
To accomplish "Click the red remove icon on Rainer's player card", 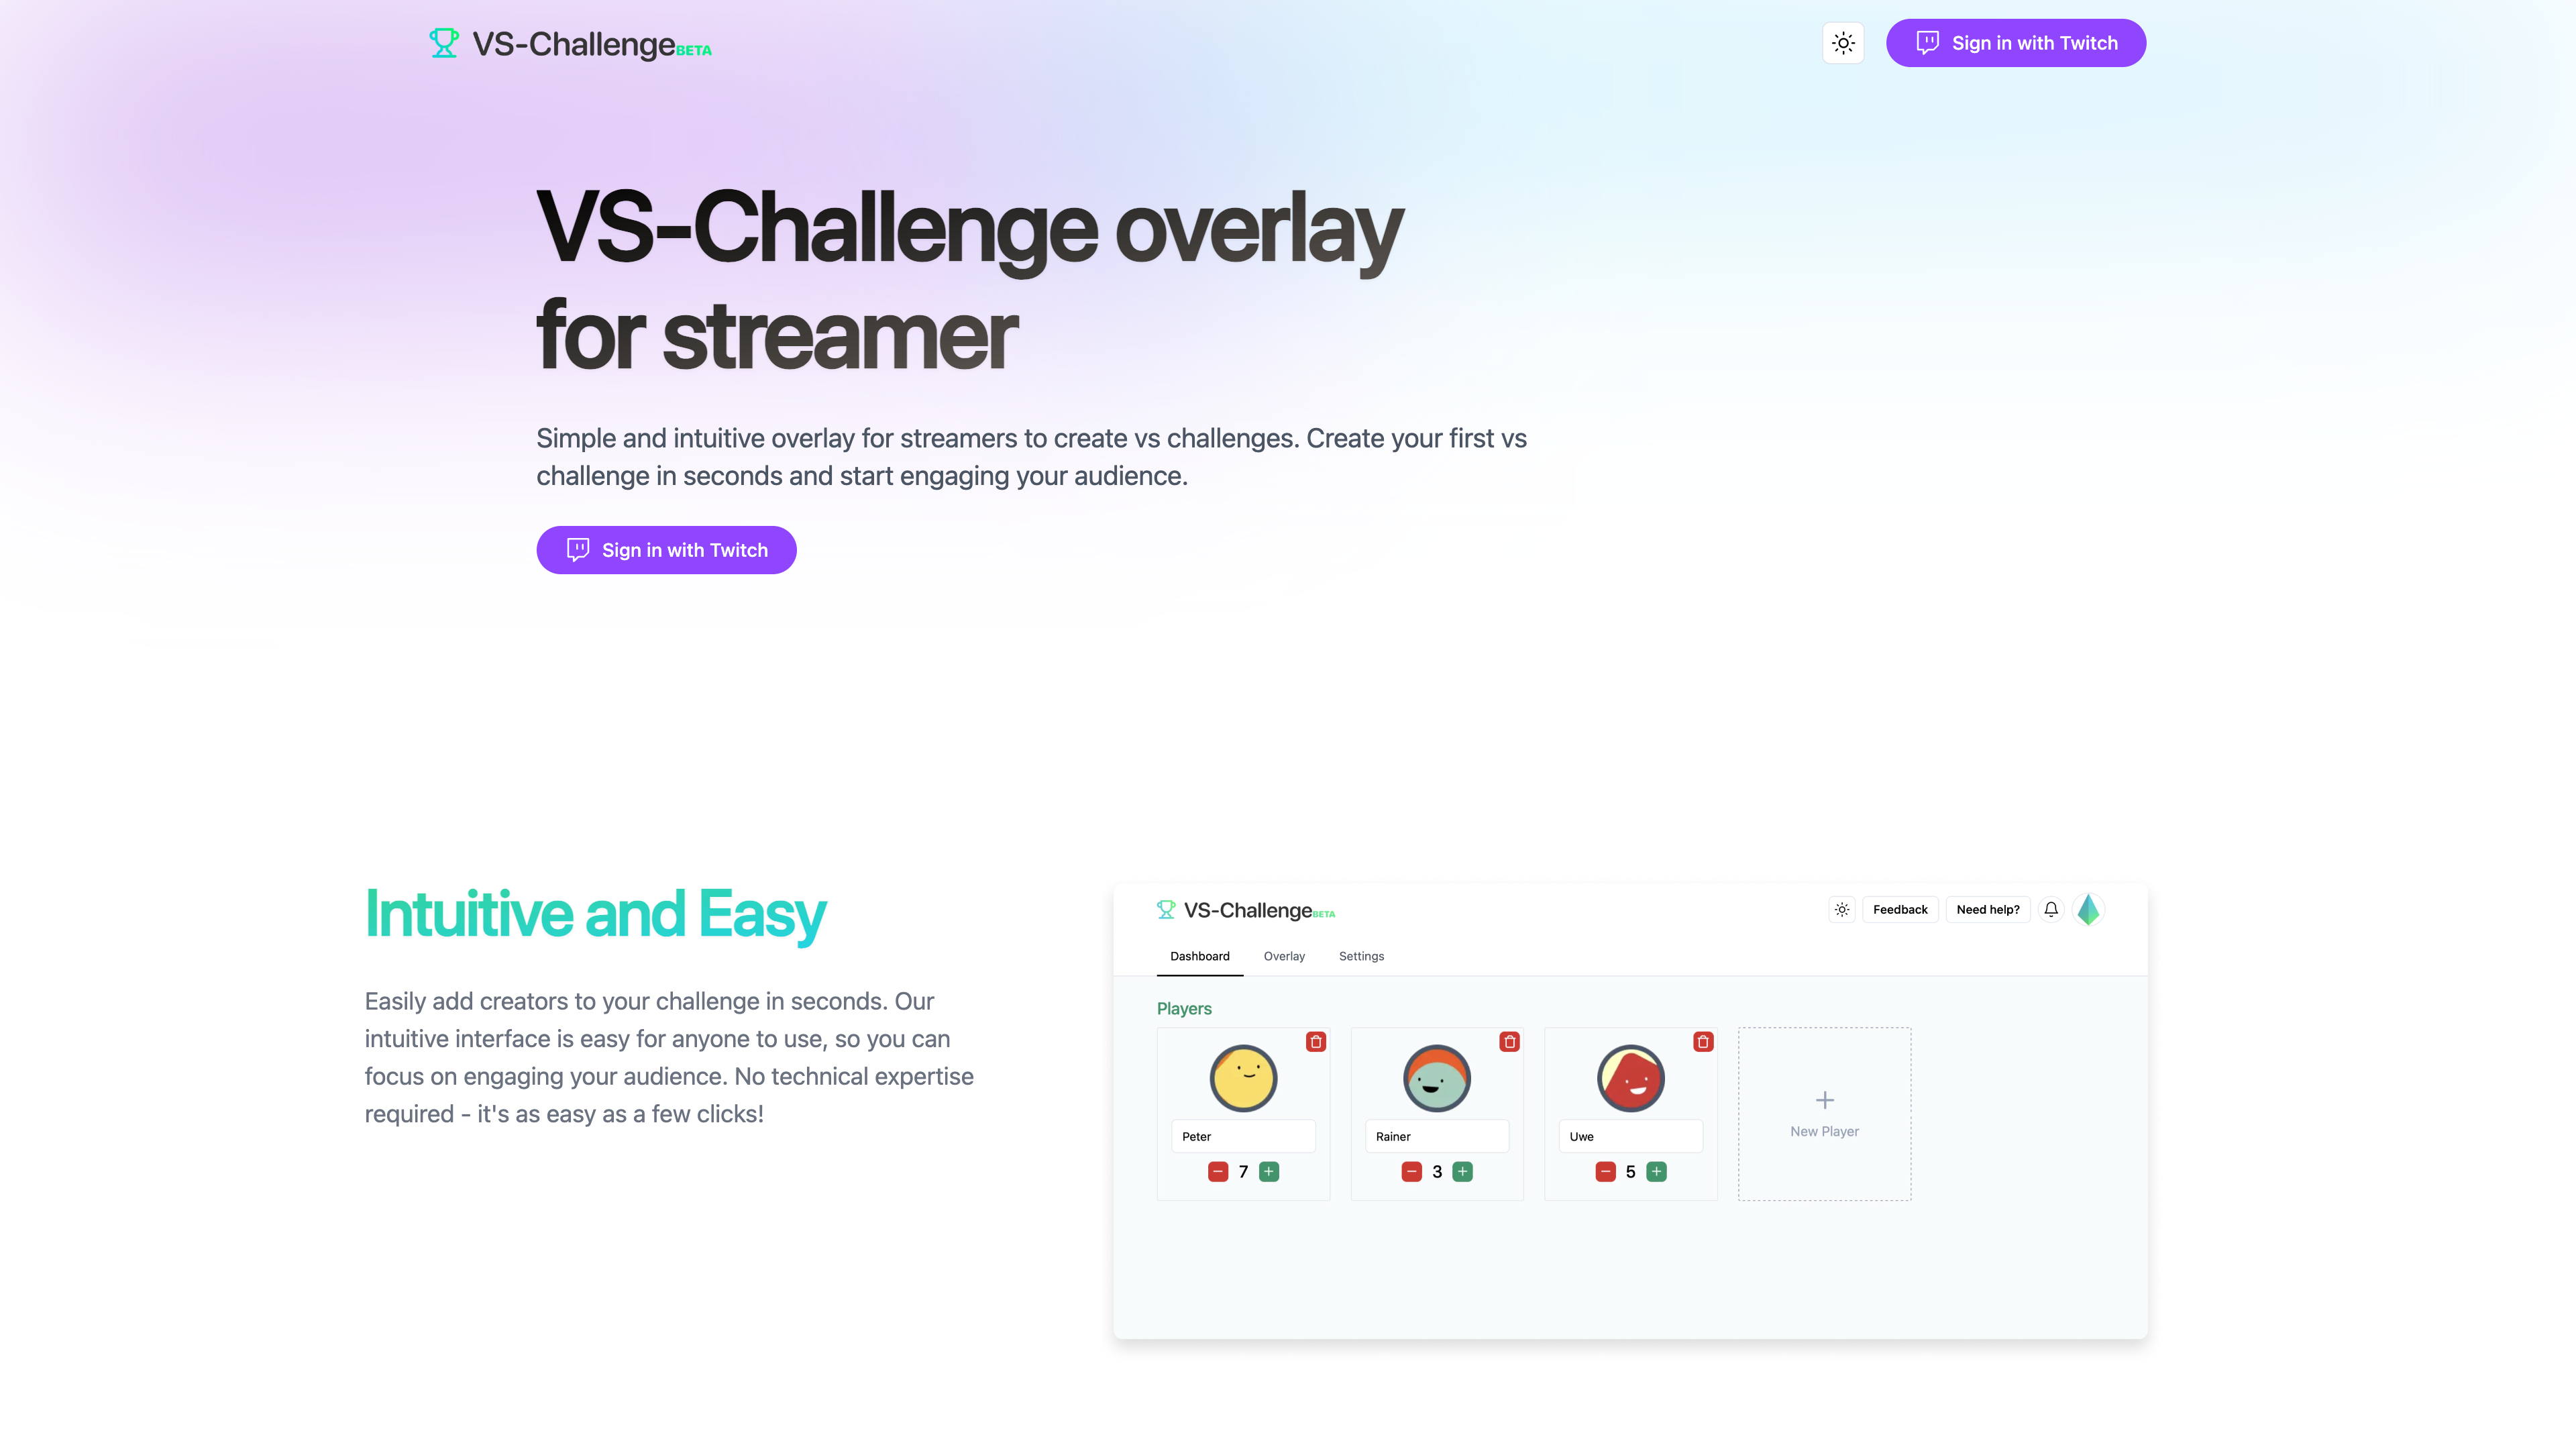I will tap(1509, 1042).
